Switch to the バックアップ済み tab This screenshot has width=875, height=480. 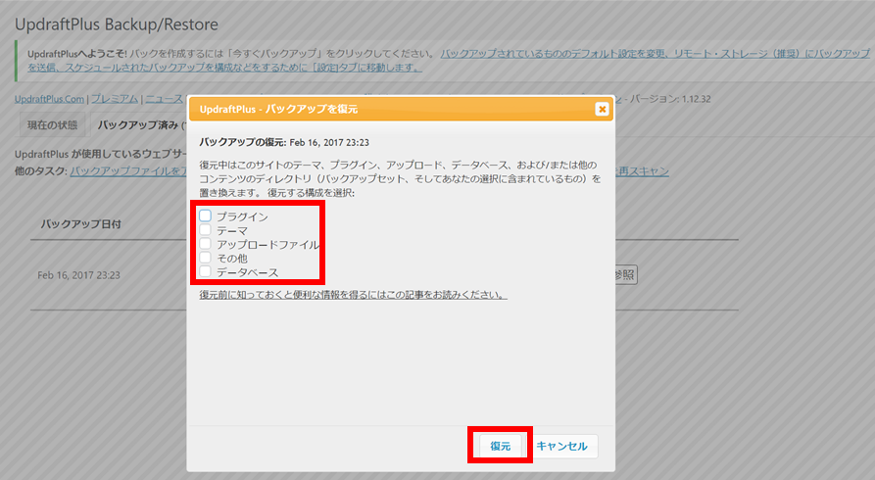(x=138, y=125)
